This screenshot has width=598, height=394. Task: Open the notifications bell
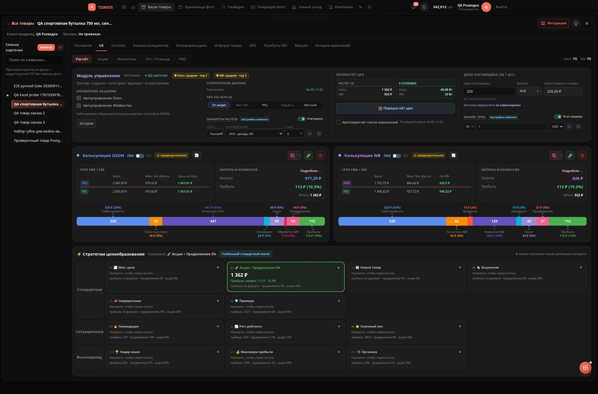click(x=413, y=7)
